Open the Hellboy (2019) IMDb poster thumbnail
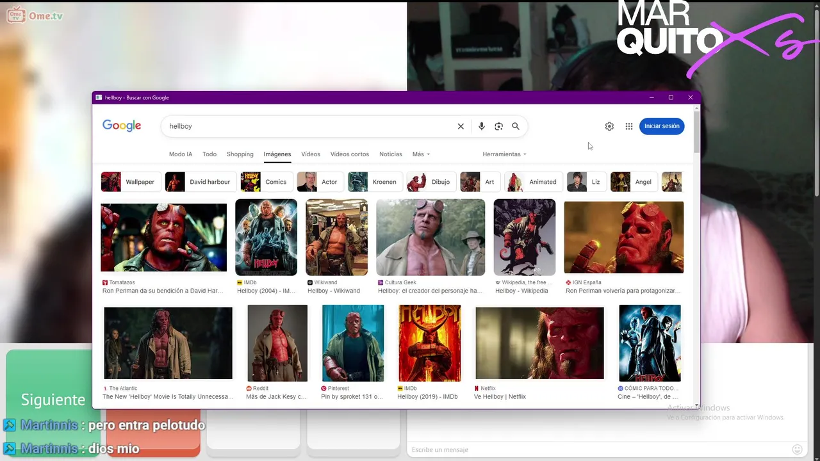This screenshot has width=820, height=461. click(429, 343)
